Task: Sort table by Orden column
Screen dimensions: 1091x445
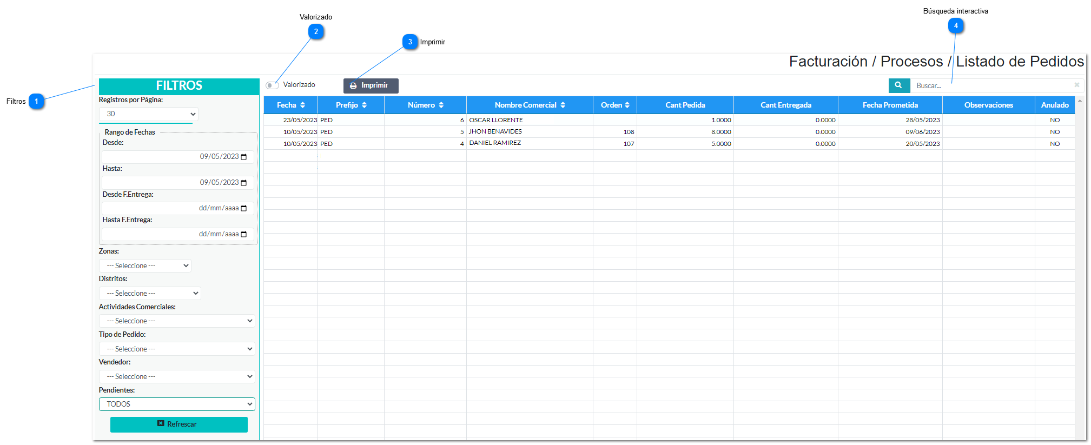Action: tap(615, 105)
